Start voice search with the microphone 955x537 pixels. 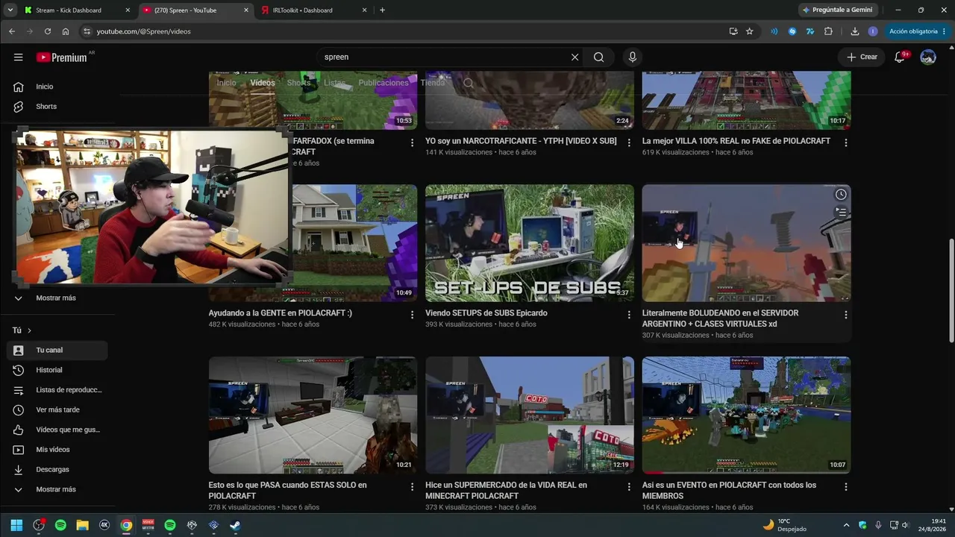[633, 57]
